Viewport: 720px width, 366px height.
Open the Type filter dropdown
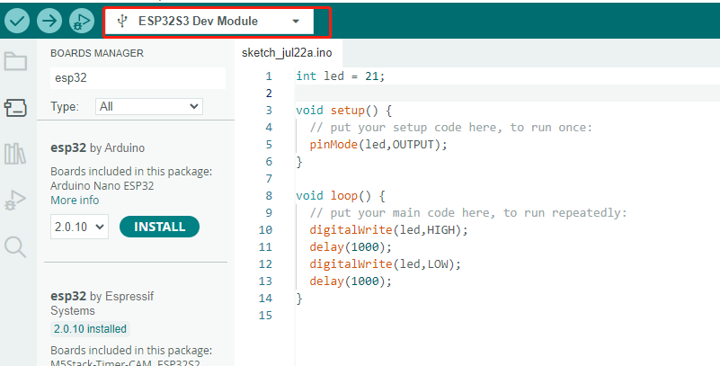pyautogui.click(x=149, y=106)
